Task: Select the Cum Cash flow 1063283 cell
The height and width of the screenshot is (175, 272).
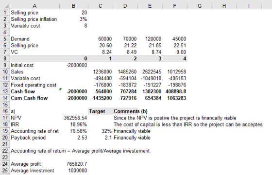Action: click(x=175, y=98)
